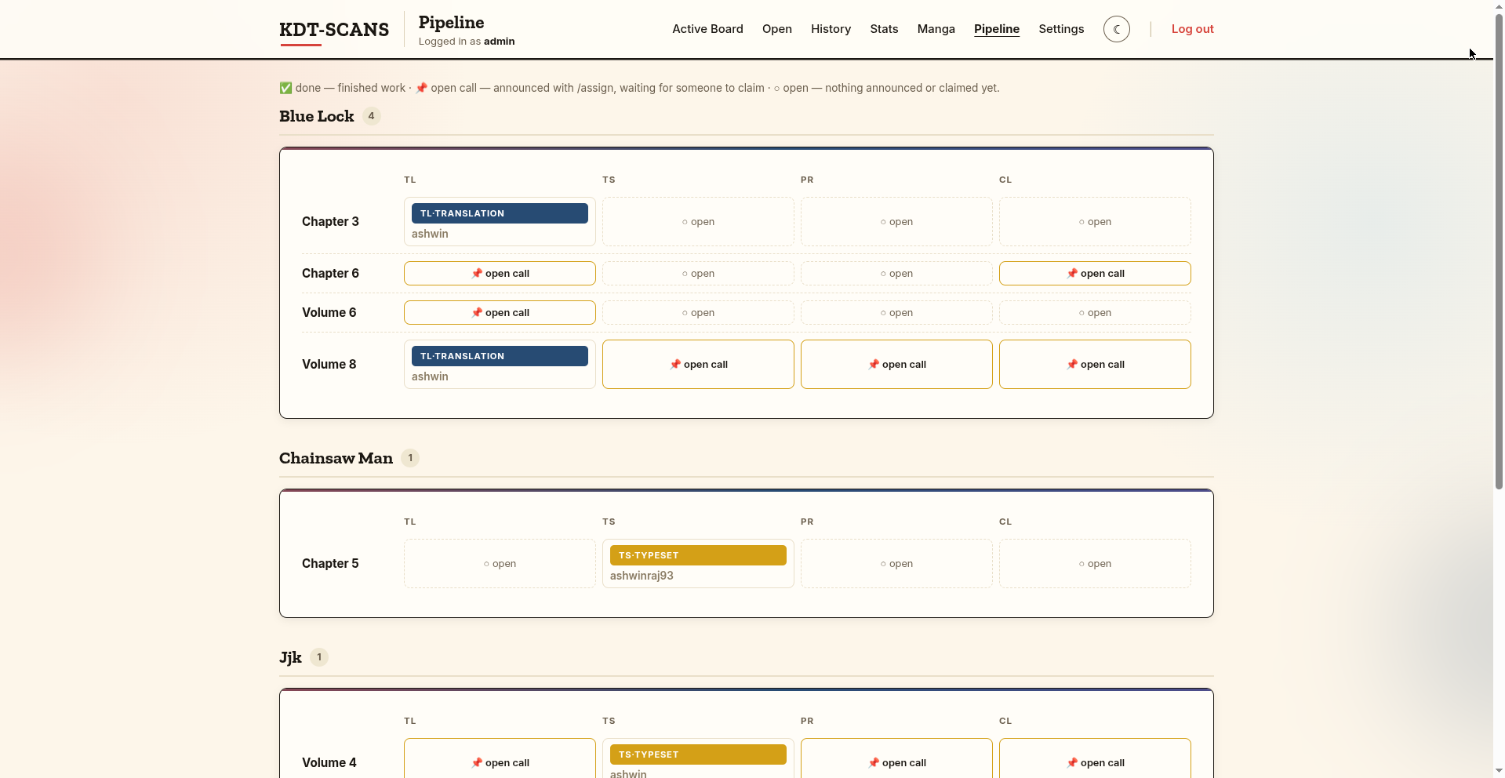Open Chainsaw Man Chapter 5 TS-TYPESET card
The height and width of the screenshot is (778, 1505).
(698, 564)
